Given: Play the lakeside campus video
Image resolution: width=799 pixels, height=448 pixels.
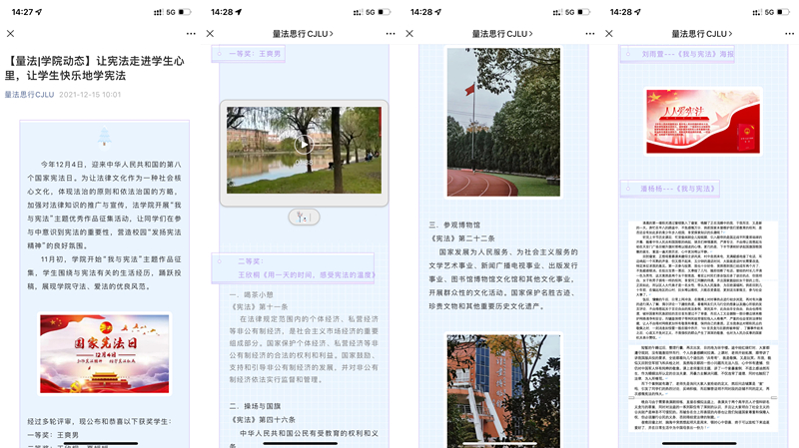Looking at the screenshot, I should [x=304, y=144].
